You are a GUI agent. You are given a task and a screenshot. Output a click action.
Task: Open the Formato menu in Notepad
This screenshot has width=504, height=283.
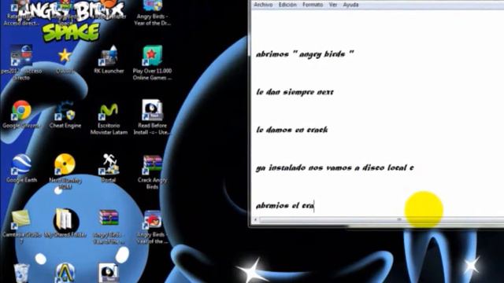[313, 5]
